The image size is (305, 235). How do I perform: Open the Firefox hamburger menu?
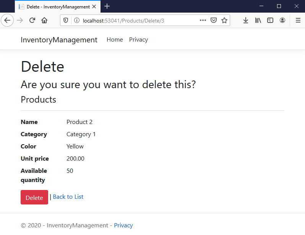tap(298, 20)
